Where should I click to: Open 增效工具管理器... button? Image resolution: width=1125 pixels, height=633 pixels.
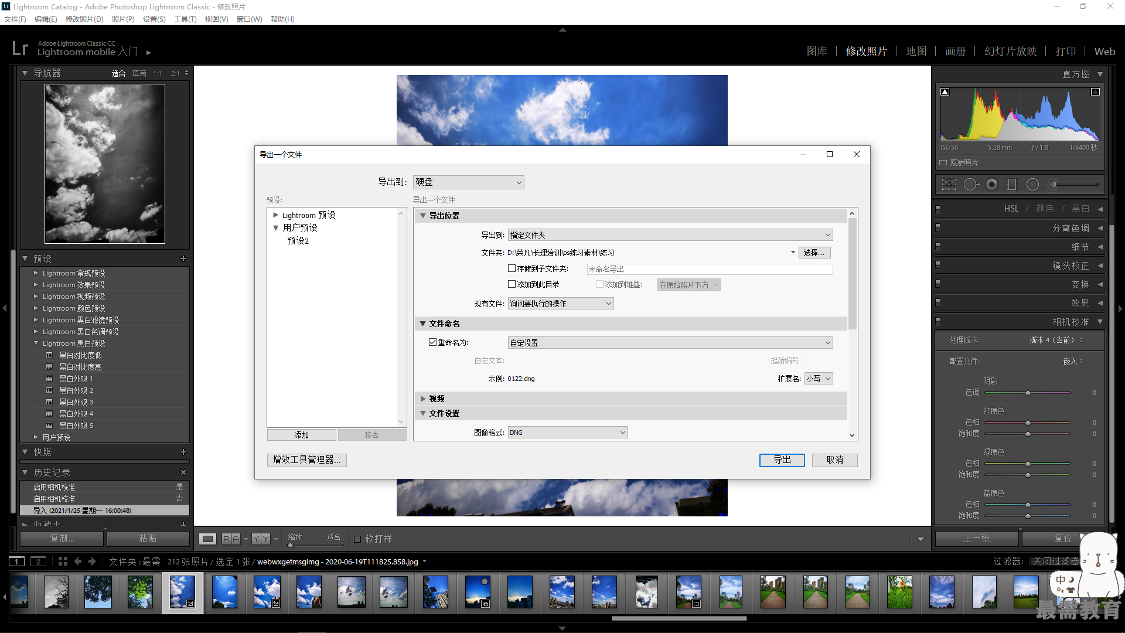pyautogui.click(x=307, y=460)
